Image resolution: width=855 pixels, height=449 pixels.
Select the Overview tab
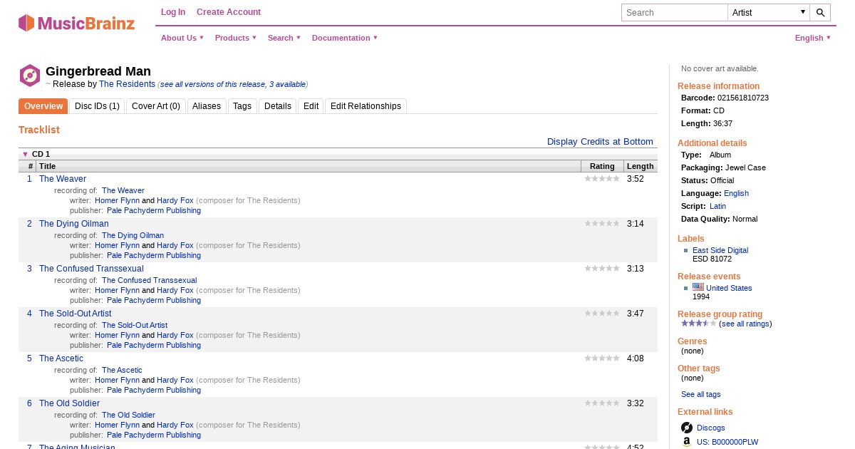pos(43,106)
